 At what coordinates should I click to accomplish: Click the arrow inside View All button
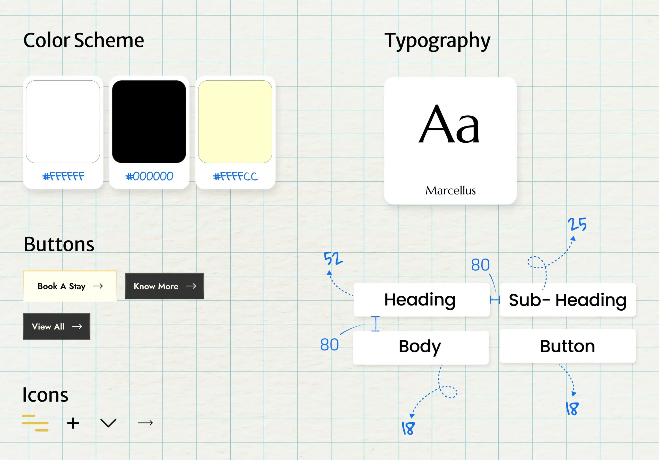click(x=77, y=327)
